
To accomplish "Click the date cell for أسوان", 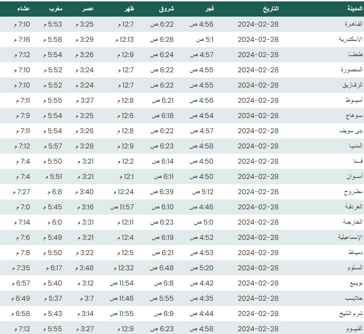I will tap(258, 177).
